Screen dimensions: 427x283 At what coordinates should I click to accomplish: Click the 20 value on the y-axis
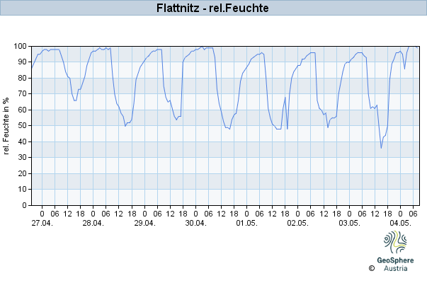[x=23, y=173]
